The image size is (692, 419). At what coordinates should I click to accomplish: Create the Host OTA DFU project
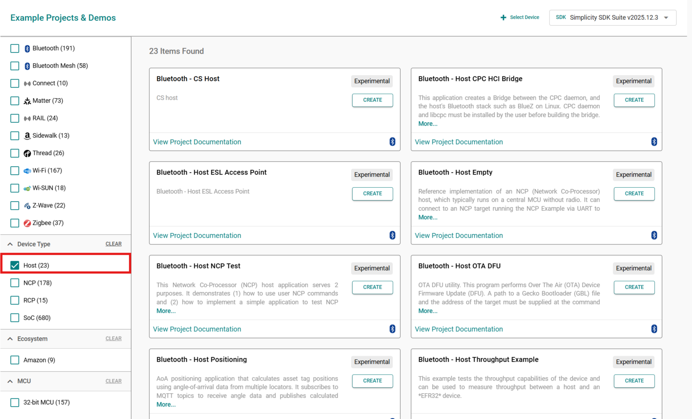point(634,287)
